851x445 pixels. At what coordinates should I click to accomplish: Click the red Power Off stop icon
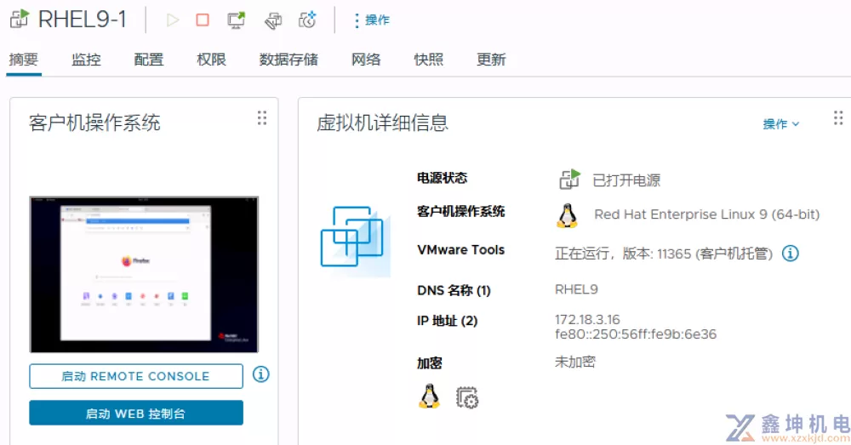[203, 20]
